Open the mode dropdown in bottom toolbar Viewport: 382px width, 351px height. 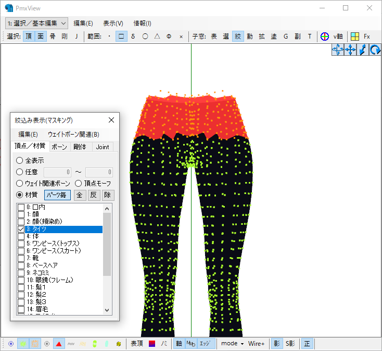(233, 344)
